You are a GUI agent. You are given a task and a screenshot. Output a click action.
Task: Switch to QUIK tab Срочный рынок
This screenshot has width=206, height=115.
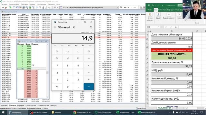point(31,106)
